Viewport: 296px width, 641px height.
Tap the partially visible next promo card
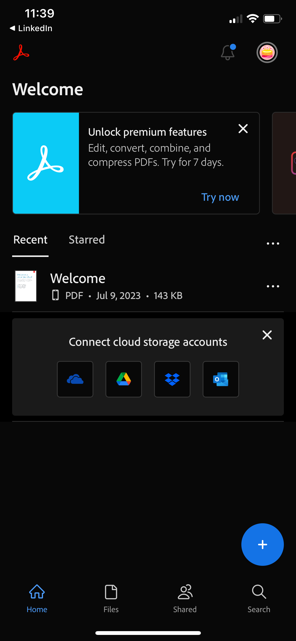coord(284,163)
